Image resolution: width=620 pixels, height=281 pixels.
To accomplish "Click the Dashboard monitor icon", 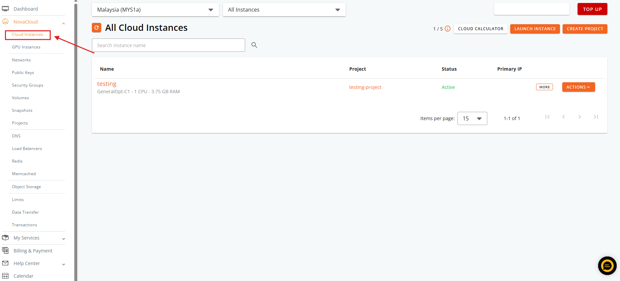I will pyautogui.click(x=5, y=9).
